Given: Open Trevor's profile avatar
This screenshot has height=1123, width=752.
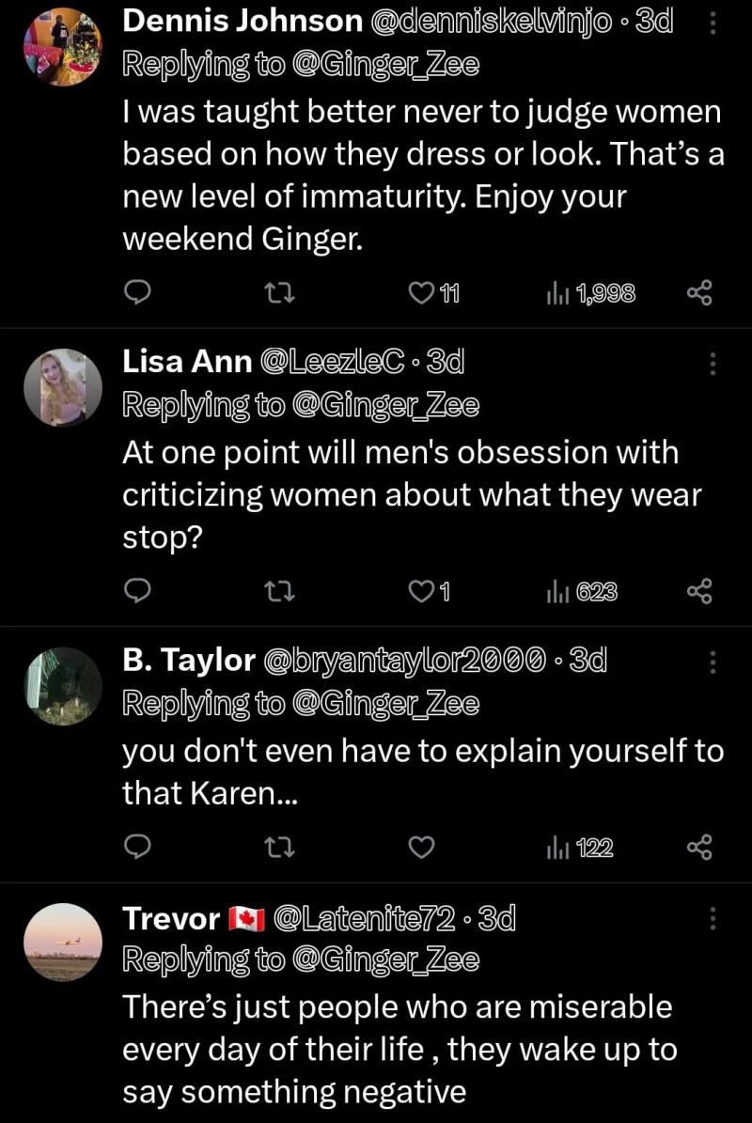Looking at the screenshot, I should (63, 942).
